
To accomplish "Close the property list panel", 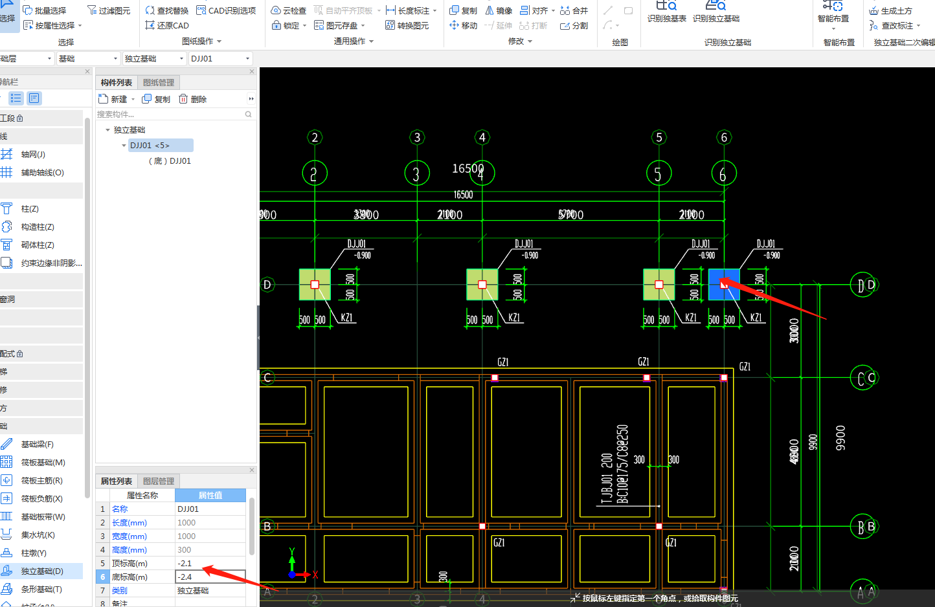I will (x=252, y=470).
